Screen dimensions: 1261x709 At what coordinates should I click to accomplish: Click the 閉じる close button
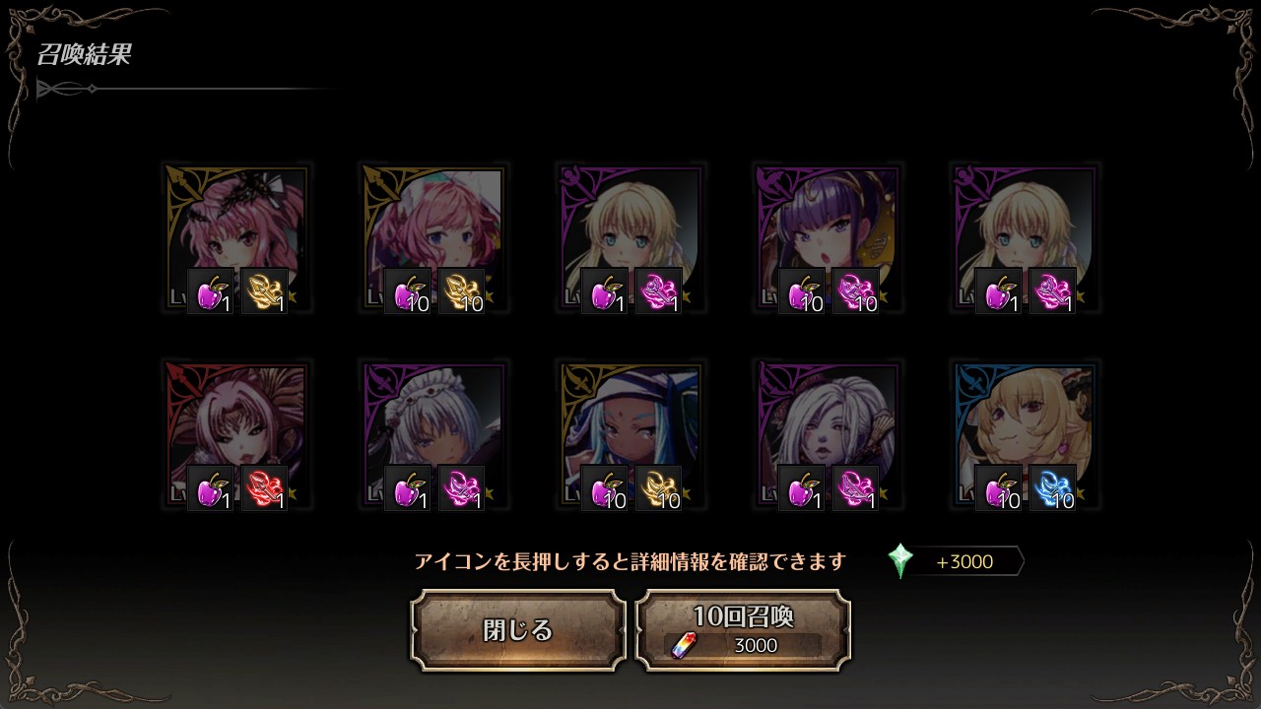(518, 630)
